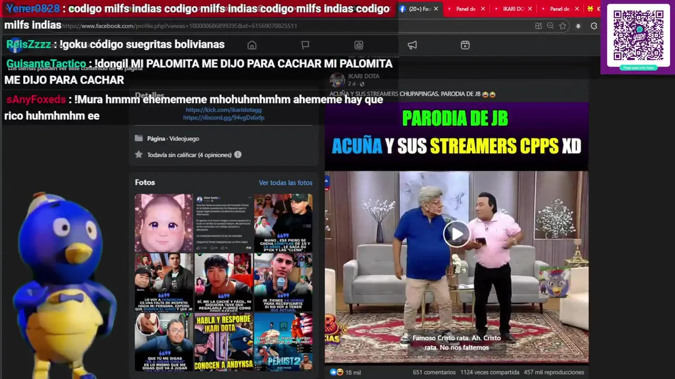Close the Panel de tab next to Facebook tab

pos(483,9)
